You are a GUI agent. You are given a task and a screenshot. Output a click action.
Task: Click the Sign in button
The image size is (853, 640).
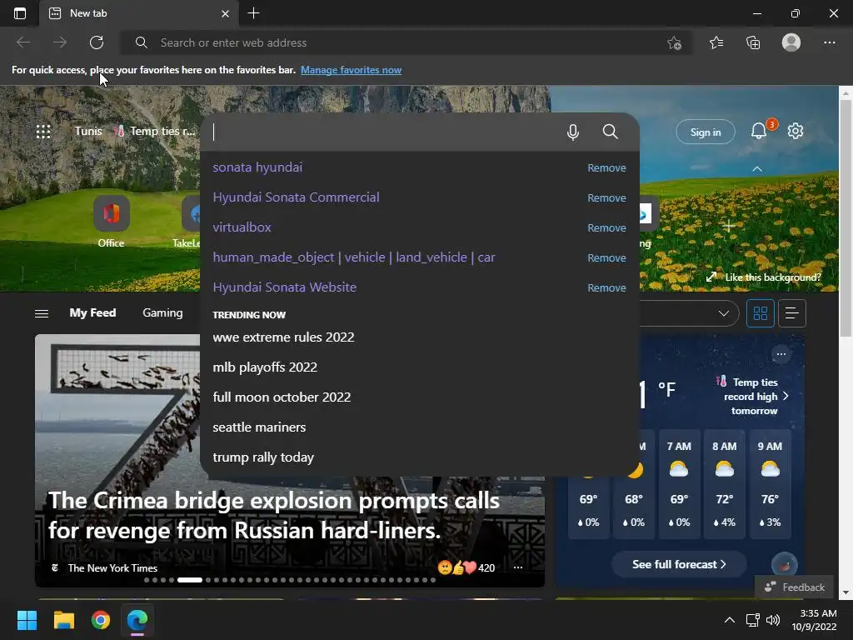706,132
